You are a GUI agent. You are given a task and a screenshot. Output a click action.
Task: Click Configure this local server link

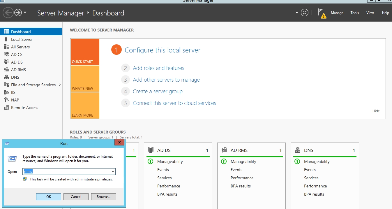[x=163, y=50]
